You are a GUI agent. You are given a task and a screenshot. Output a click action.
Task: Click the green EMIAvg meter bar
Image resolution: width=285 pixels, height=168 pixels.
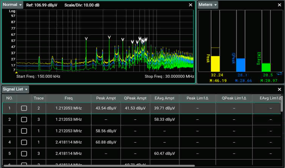(266, 67)
